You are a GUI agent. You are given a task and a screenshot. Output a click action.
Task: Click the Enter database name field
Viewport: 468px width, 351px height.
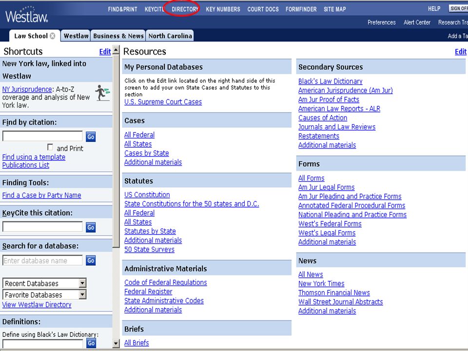(42, 260)
